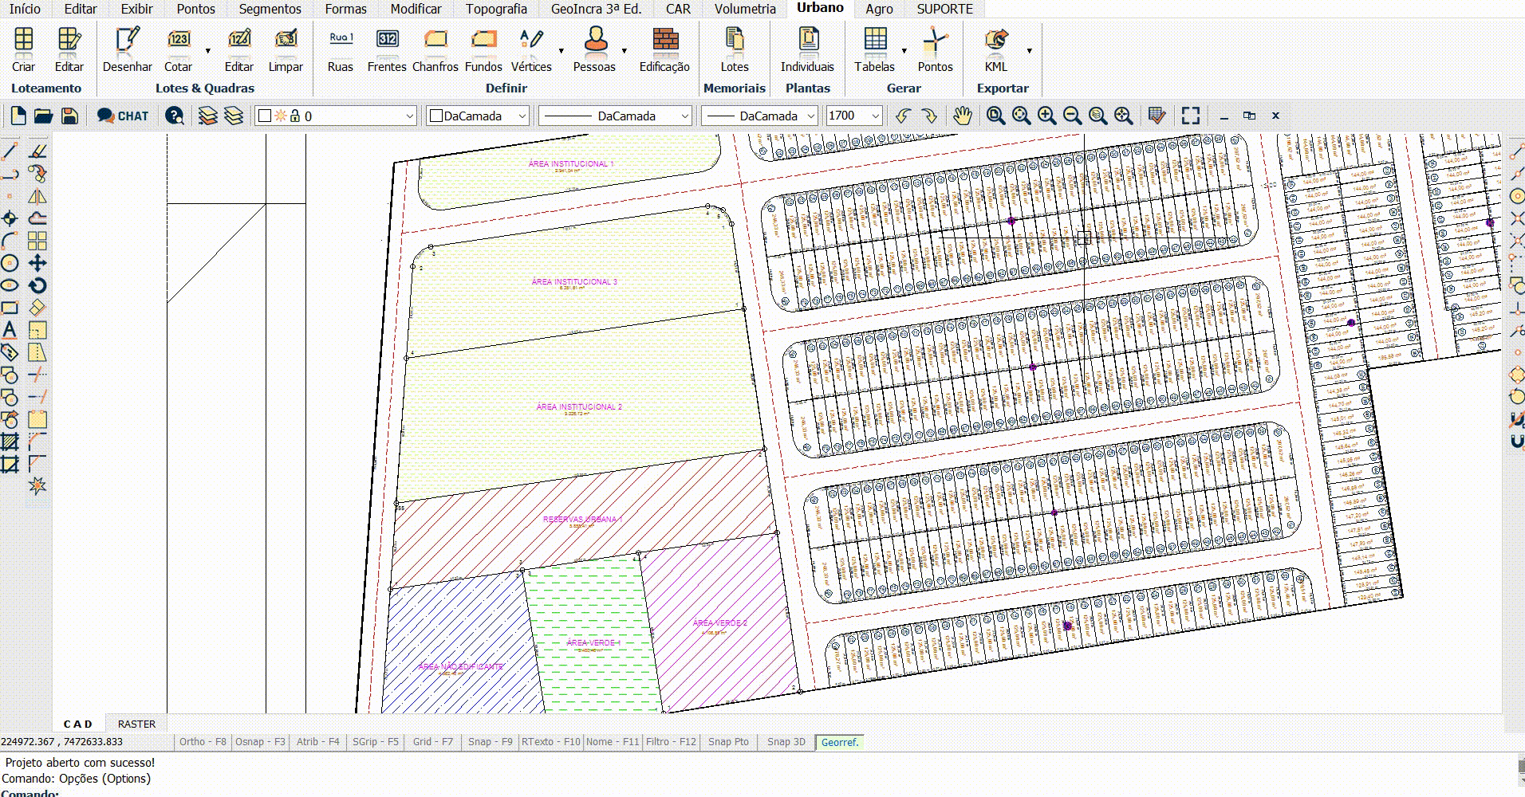1525x797 pixels.
Task: Activate the Pan hand tool
Action: (x=963, y=116)
